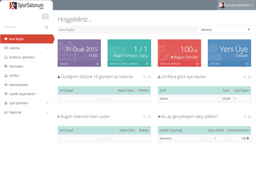256x179 pixels.
Task: Click the person icon beside Üye İşlemleri
Action: pos(6,103)
